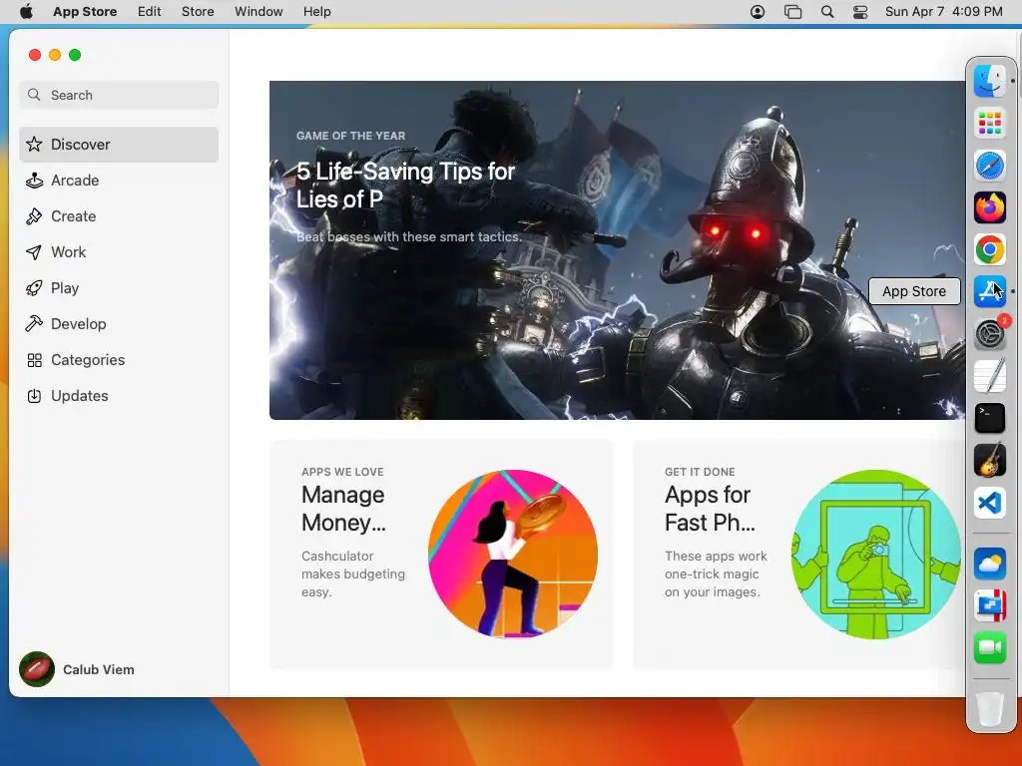1022x766 pixels.
Task: Open the Arcade joystick icon
Action: tap(34, 181)
